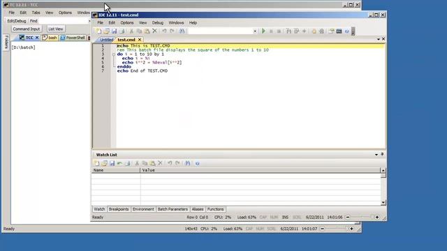Click inside IDE toolbar search text field
447x251 pixels.
pos(220,31)
